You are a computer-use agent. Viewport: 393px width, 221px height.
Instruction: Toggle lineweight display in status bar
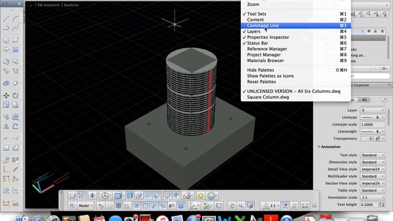point(172,206)
